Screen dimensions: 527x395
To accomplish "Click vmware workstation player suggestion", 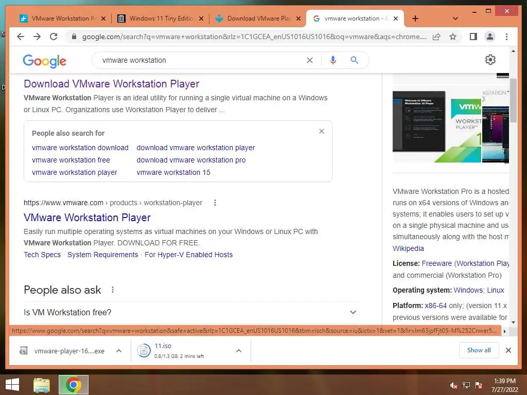I will (x=75, y=172).
